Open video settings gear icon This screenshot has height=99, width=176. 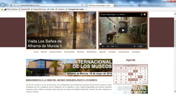pyautogui.click(x=134, y=46)
